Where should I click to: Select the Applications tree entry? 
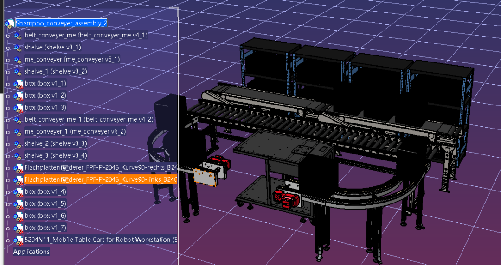32,252
